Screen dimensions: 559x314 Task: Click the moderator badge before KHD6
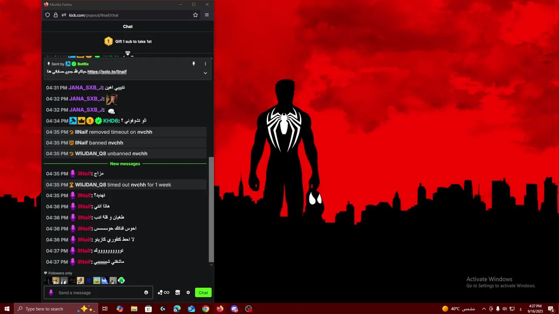73,121
